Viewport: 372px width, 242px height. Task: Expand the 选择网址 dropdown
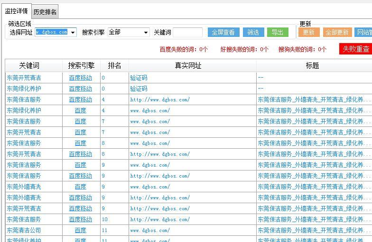(73, 32)
